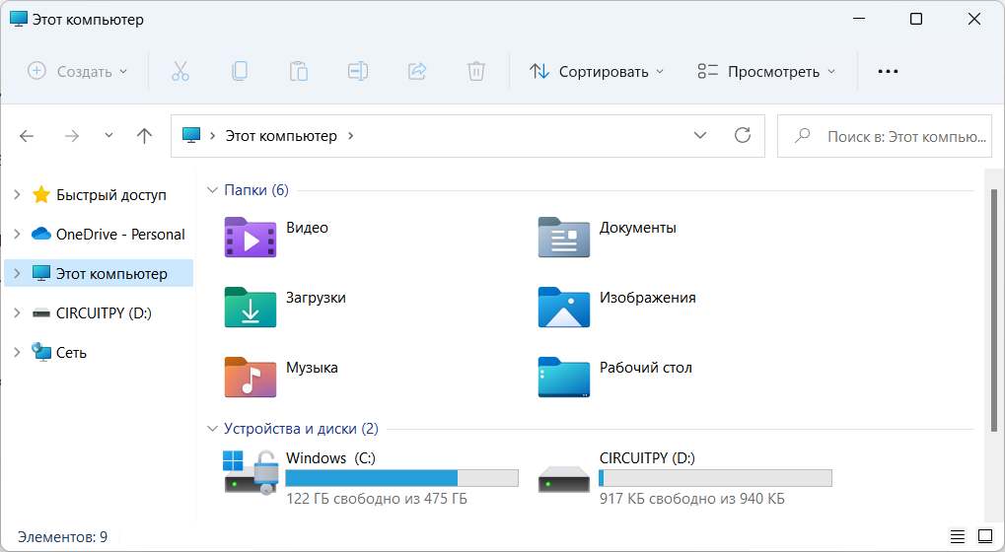Expand OneDrive - Personal tree node
Screen dimensions: 1005x552
(x=18, y=235)
